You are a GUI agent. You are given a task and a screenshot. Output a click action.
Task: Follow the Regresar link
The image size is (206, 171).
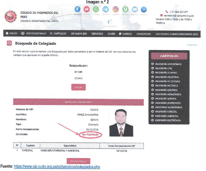(x=192, y=45)
